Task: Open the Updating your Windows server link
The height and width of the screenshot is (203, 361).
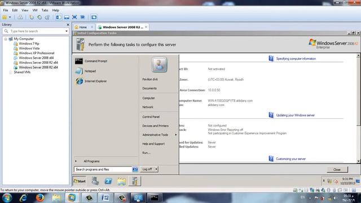Action: click(296, 115)
